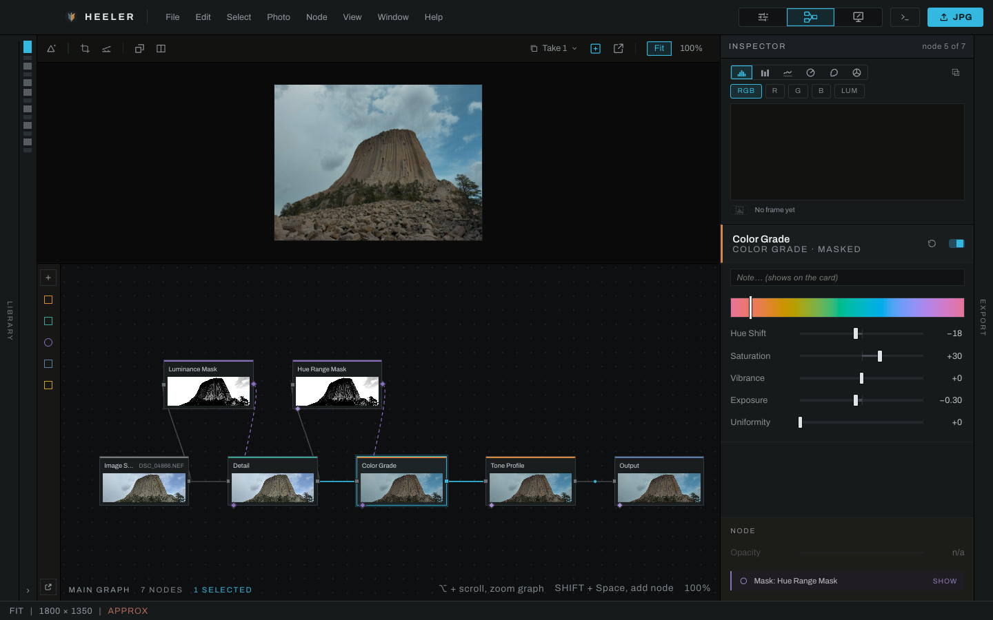Show the waveform scope
This screenshot has height=620, width=993.
click(788, 72)
